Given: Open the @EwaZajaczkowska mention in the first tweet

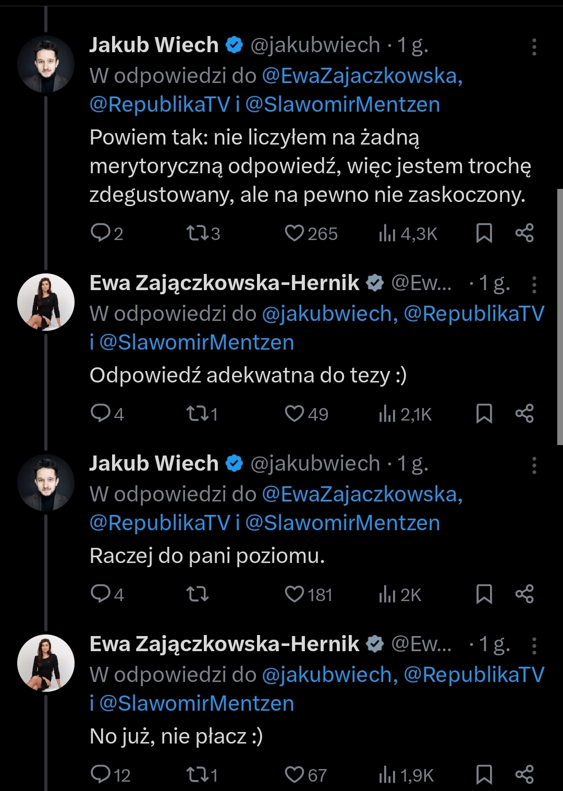Looking at the screenshot, I should coord(362,76).
